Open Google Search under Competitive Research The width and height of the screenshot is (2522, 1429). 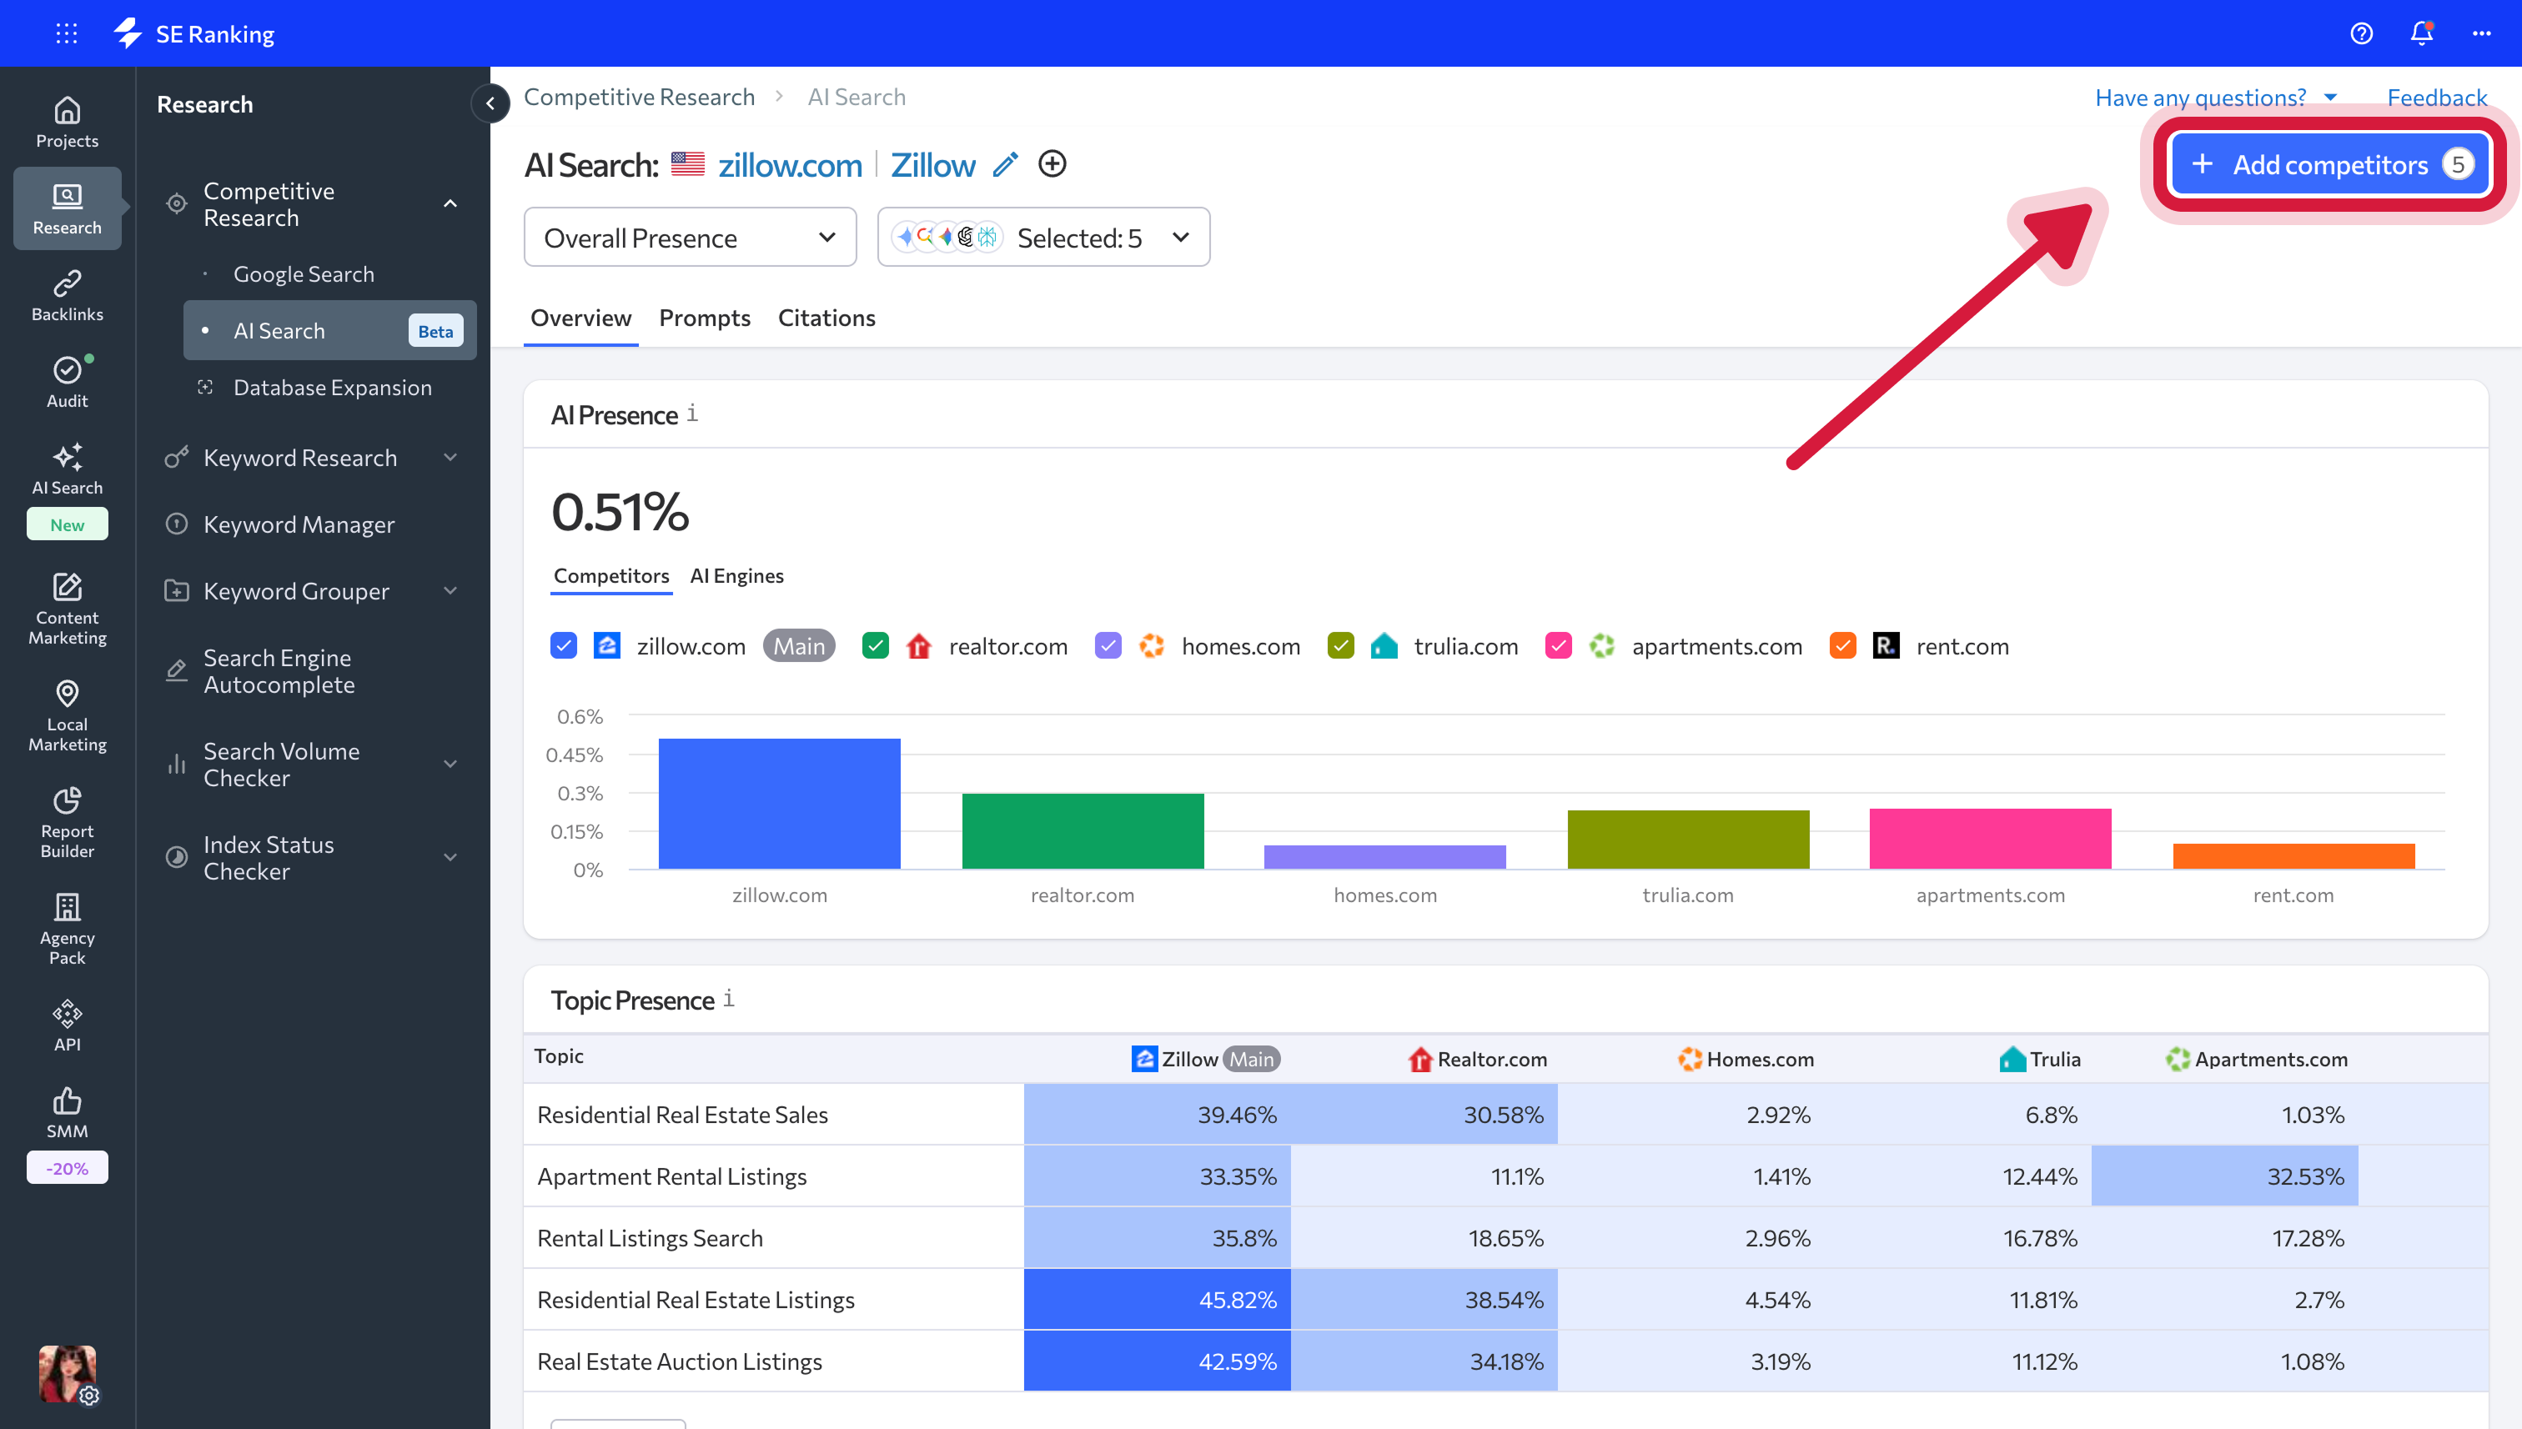(304, 273)
